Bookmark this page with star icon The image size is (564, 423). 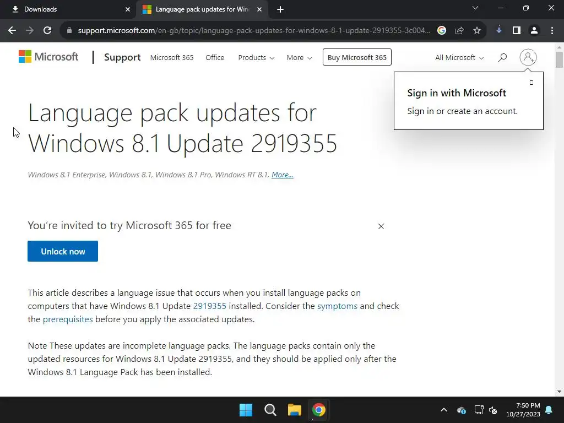[477, 31]
